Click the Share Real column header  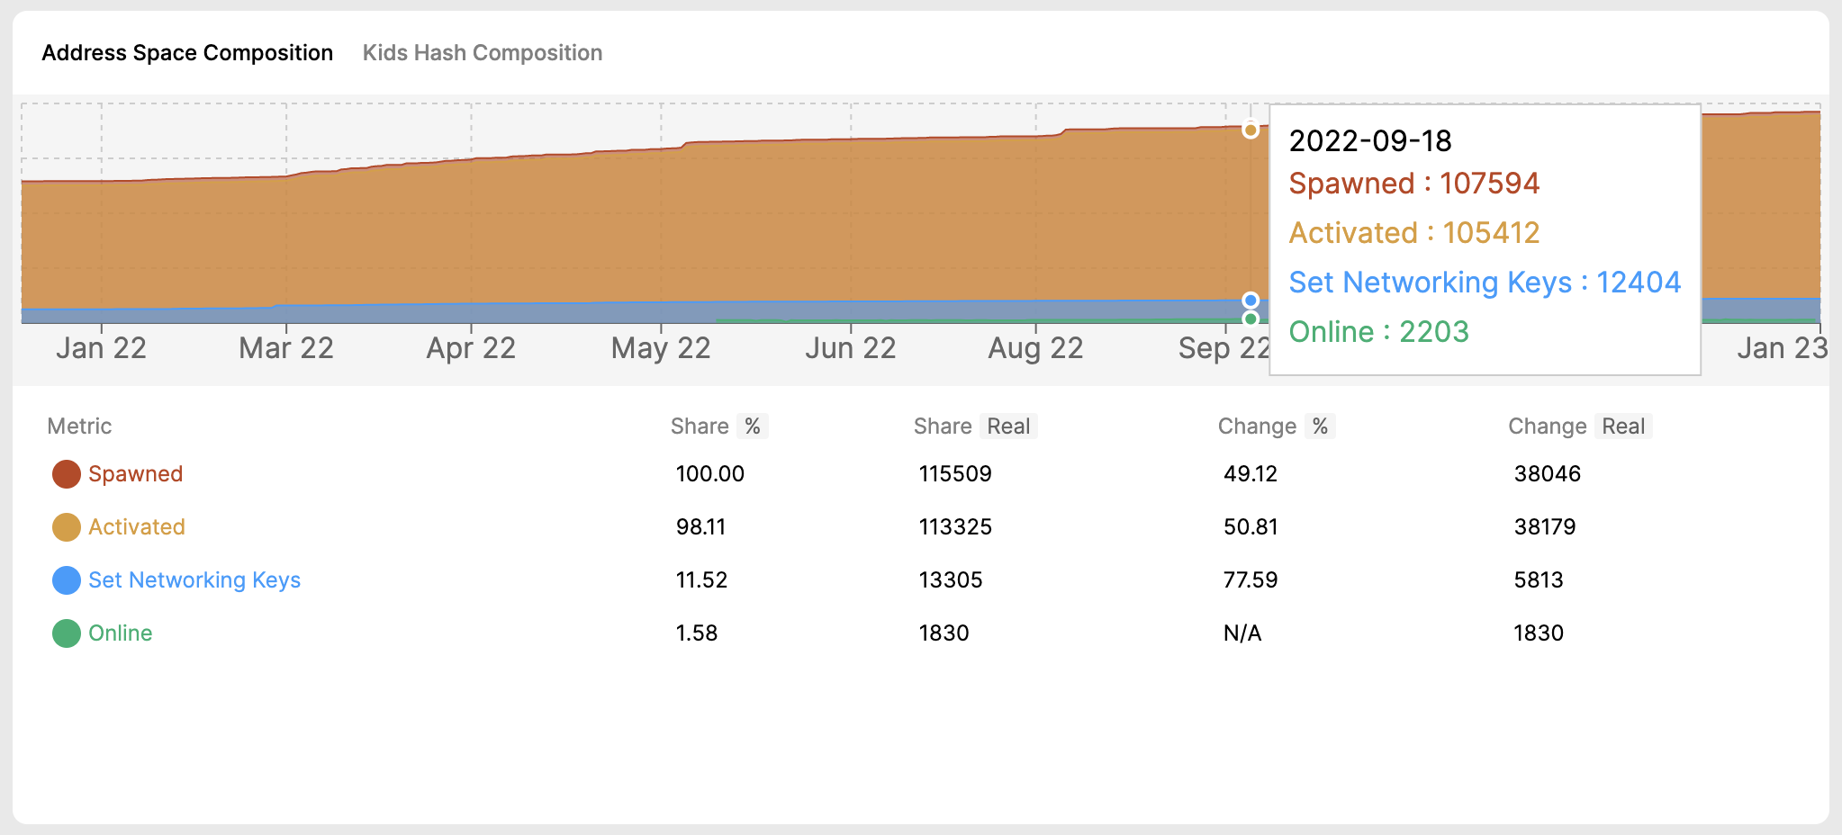click(x=975, y=426)
